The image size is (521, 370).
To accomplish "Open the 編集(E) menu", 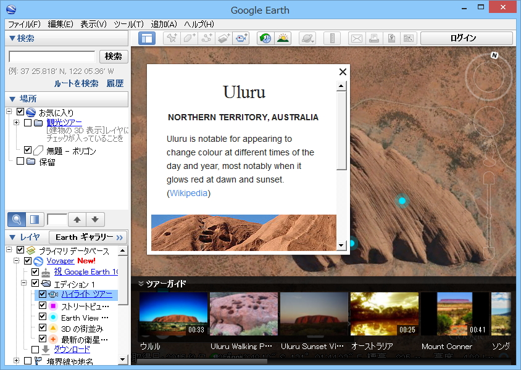I will (60, 24).
